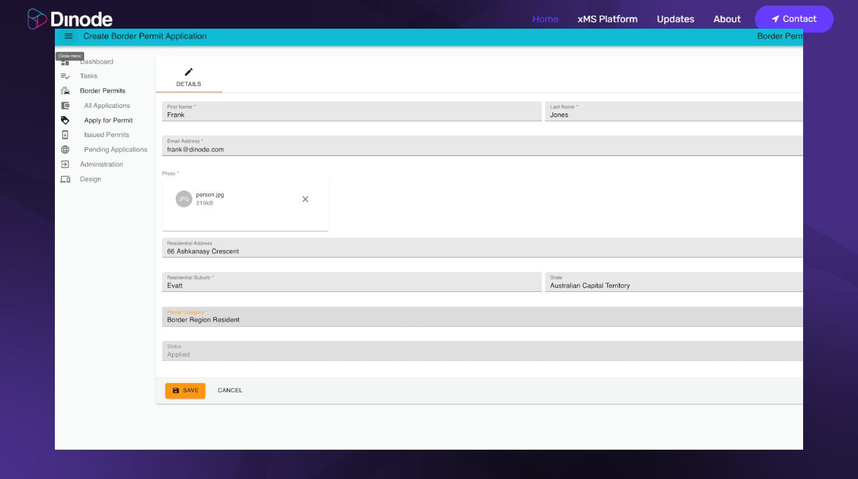The height and width of the screenshot is (479, 858).
Task: Open Updates in the top navigation
Action: pos(675,19)
